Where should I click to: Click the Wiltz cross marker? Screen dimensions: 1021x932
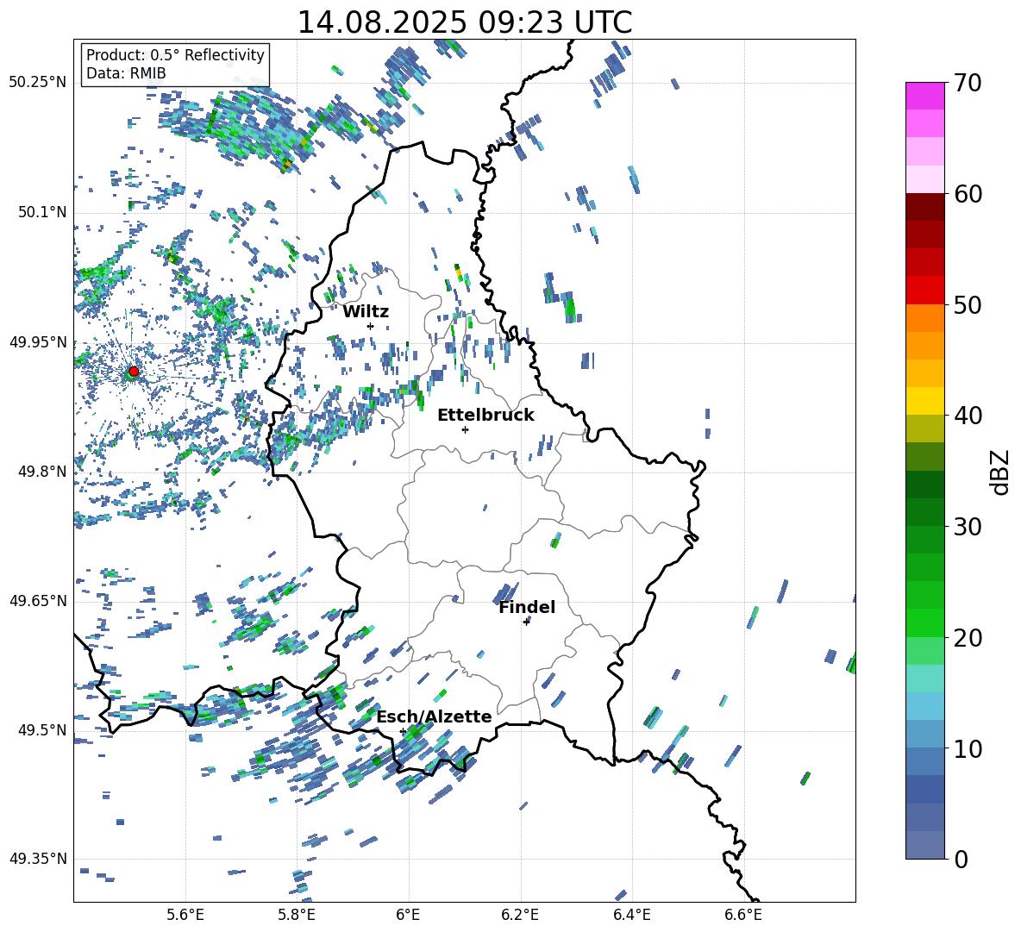tap(371, 326)
